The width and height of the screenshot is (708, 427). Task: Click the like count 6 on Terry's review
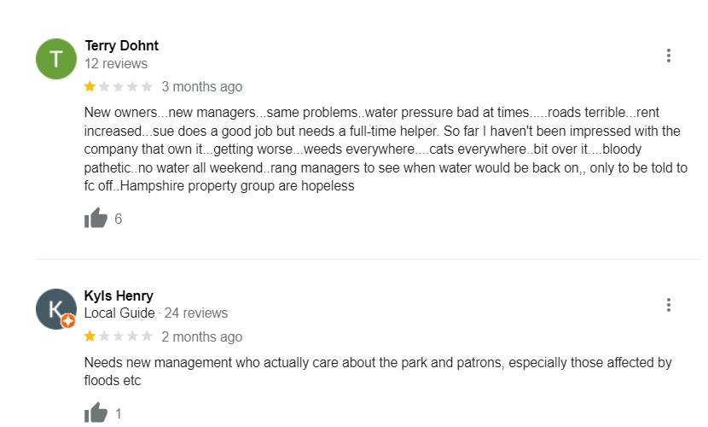coord(118,219)
